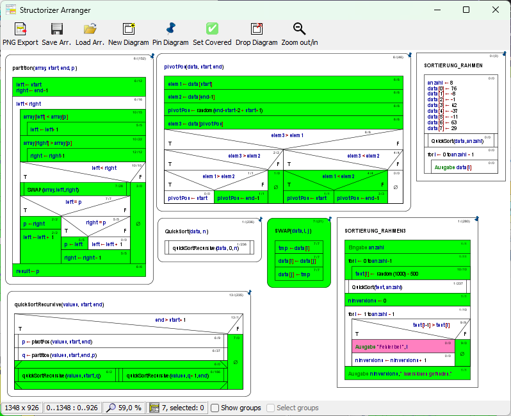Click the Zoom out/in magnifier icon
The width and height of the screenshot is (511, 416).
299,29
